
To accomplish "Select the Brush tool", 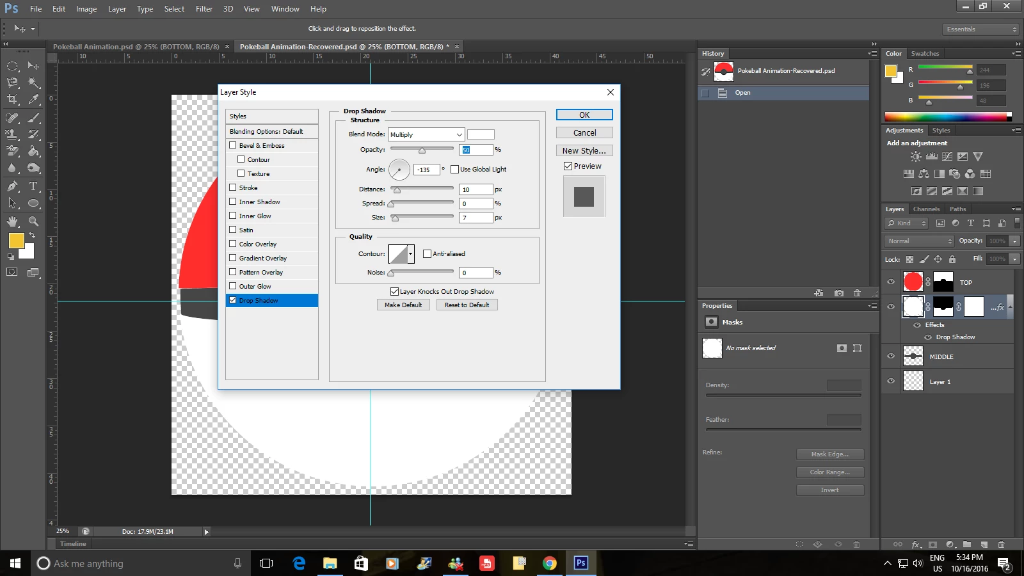I will [33, 118].
